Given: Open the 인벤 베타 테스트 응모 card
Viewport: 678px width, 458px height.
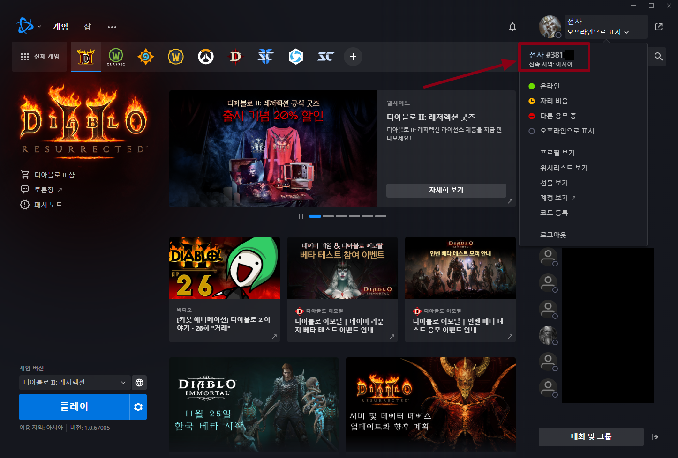Looking at the screenshot, I should [x=460, y=289].
